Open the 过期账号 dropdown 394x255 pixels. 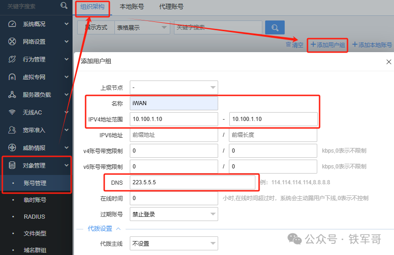174,214
